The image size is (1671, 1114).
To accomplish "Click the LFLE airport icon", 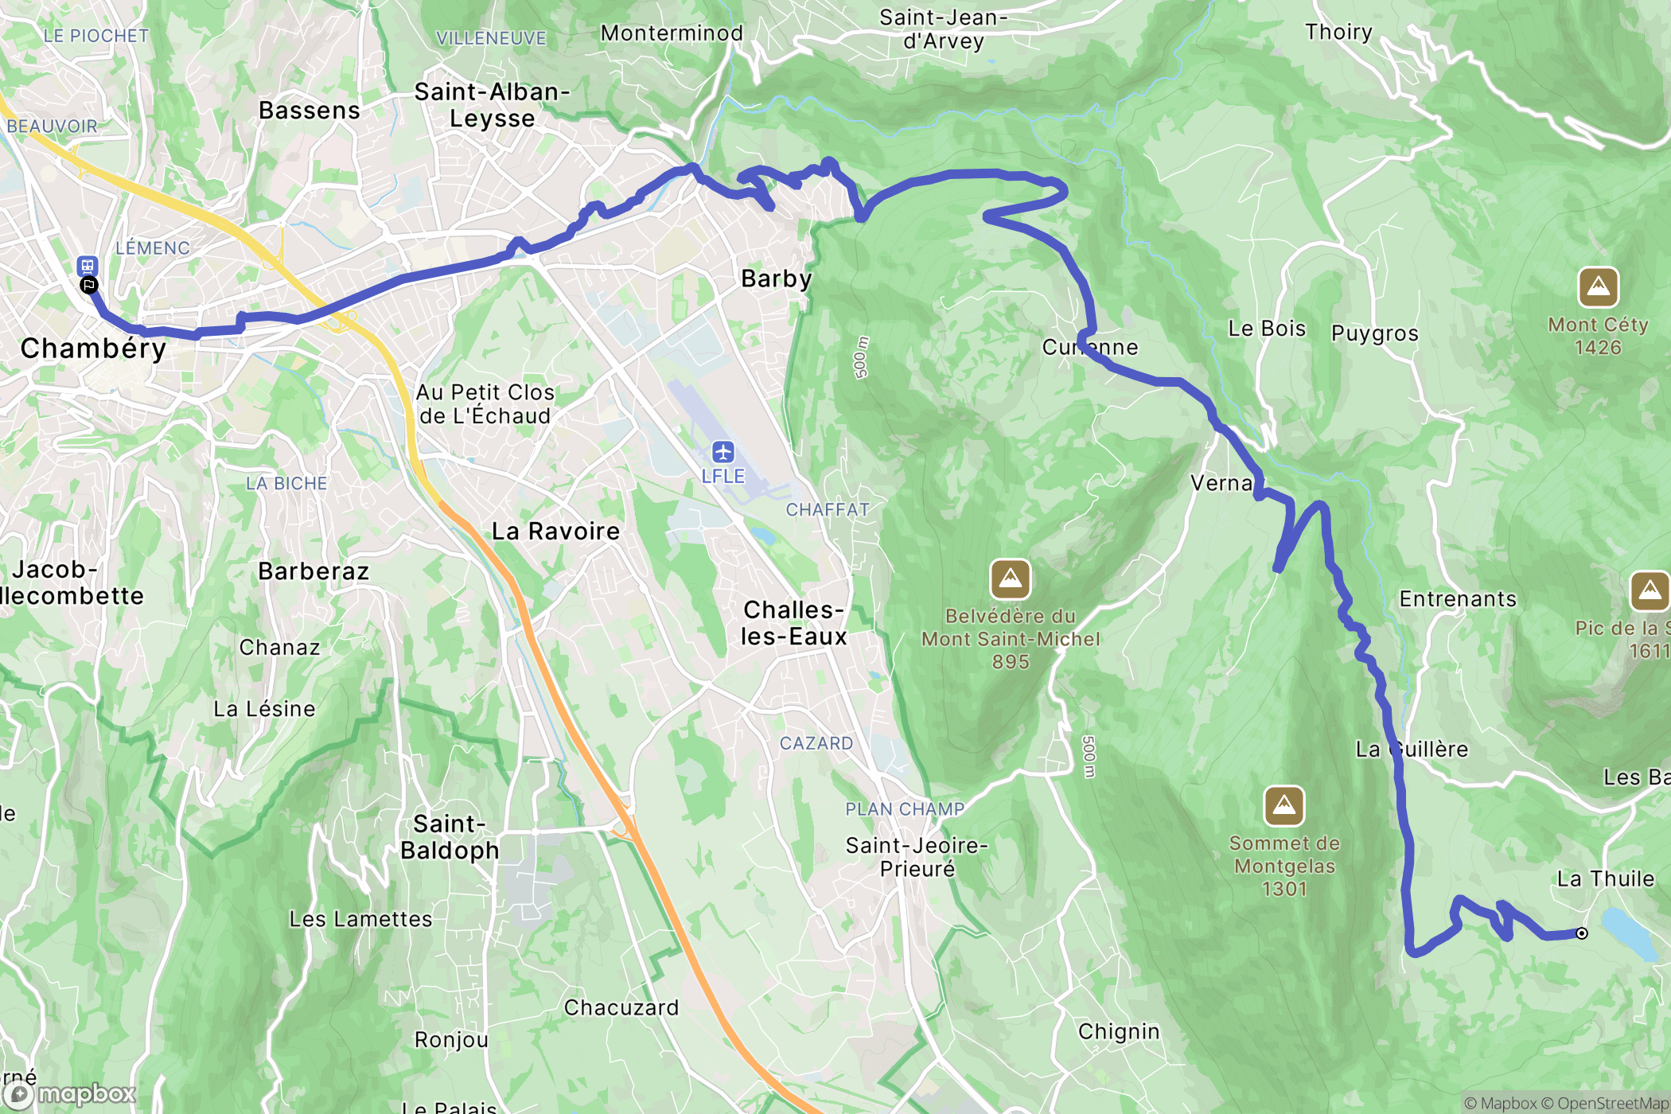I will (x=723, y=452).
